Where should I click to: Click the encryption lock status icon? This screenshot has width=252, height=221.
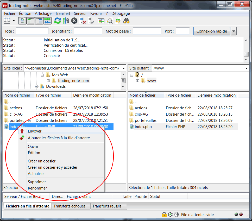point(164,214)
